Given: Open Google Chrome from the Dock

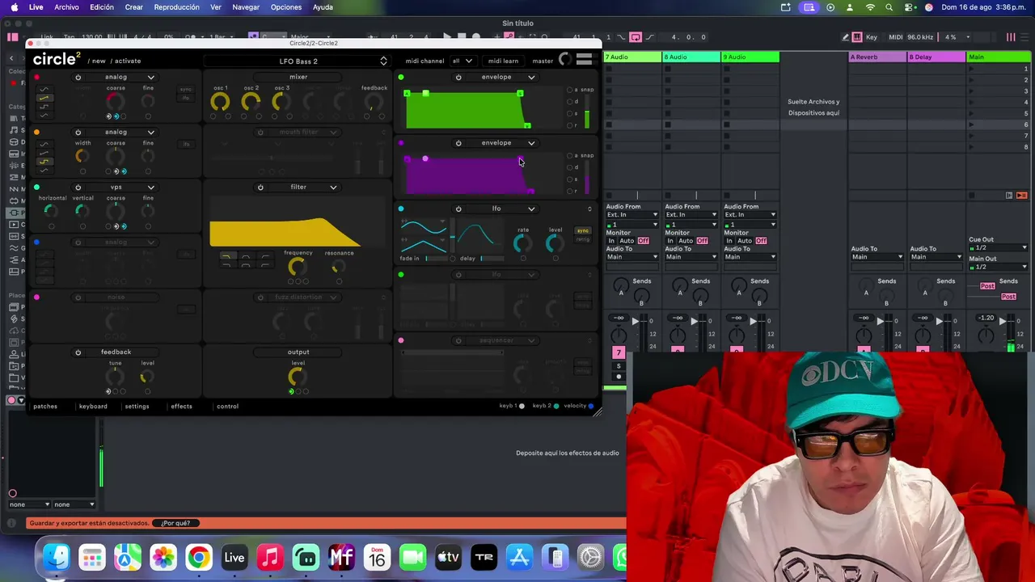Looking at the screenshot, I should click(x=199, y=557).
